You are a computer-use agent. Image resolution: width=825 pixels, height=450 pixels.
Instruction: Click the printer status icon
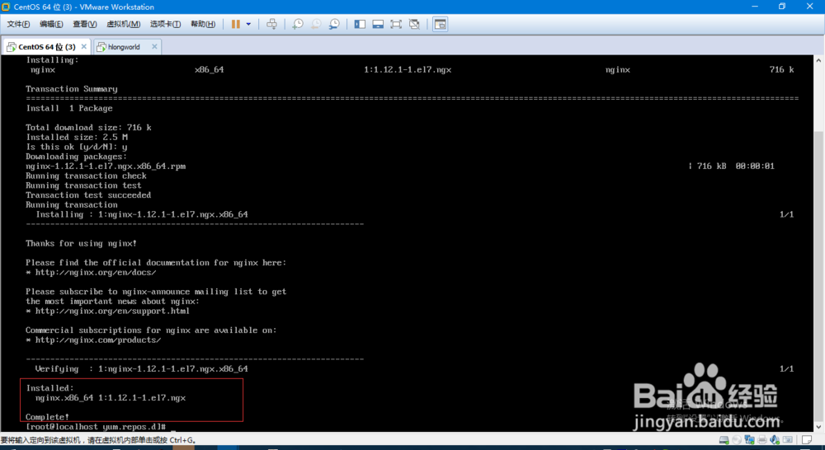point(761,439)
